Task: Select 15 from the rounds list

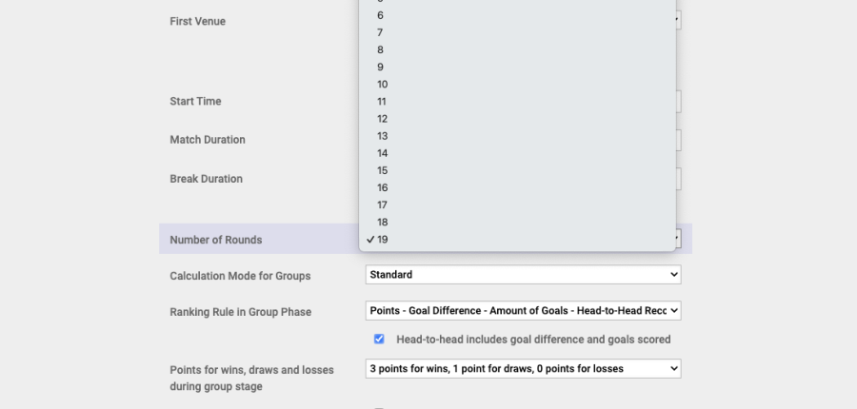Action: click(x=383, y=170)
